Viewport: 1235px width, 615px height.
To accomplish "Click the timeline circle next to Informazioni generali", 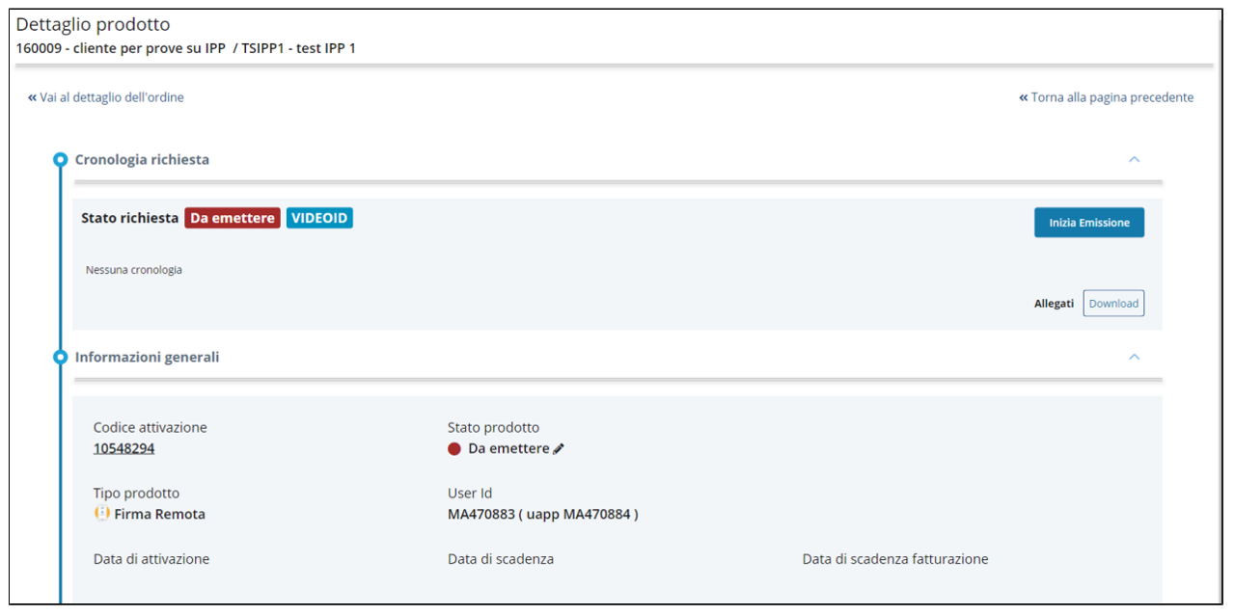I will click(60, 358).
